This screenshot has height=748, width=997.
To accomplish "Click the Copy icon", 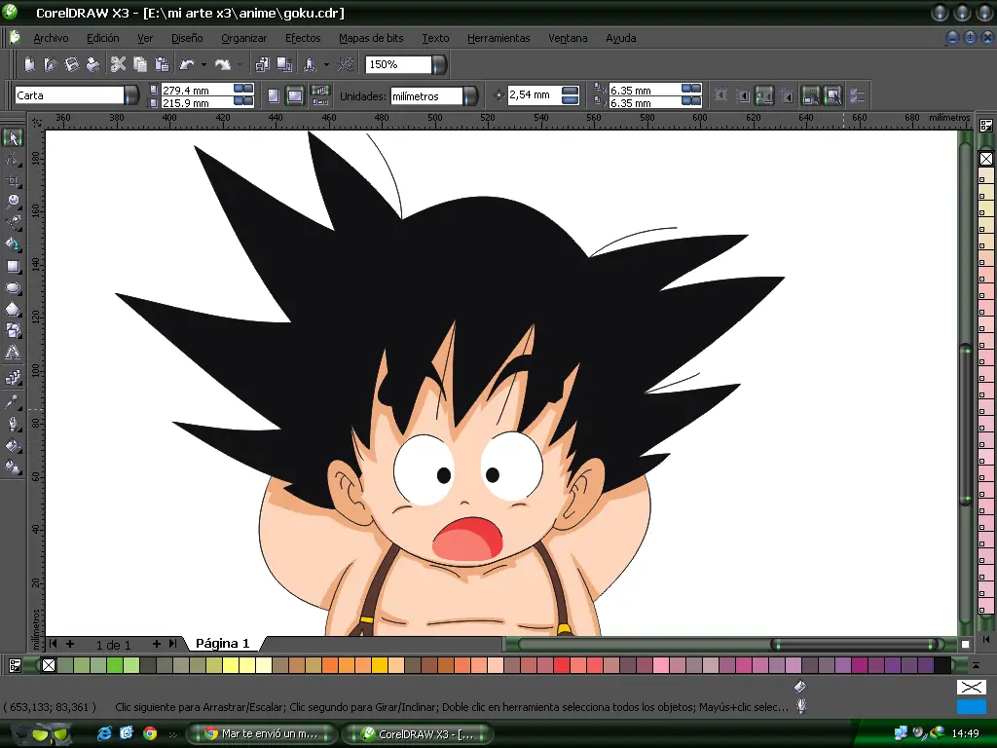I will coord(140,64).
